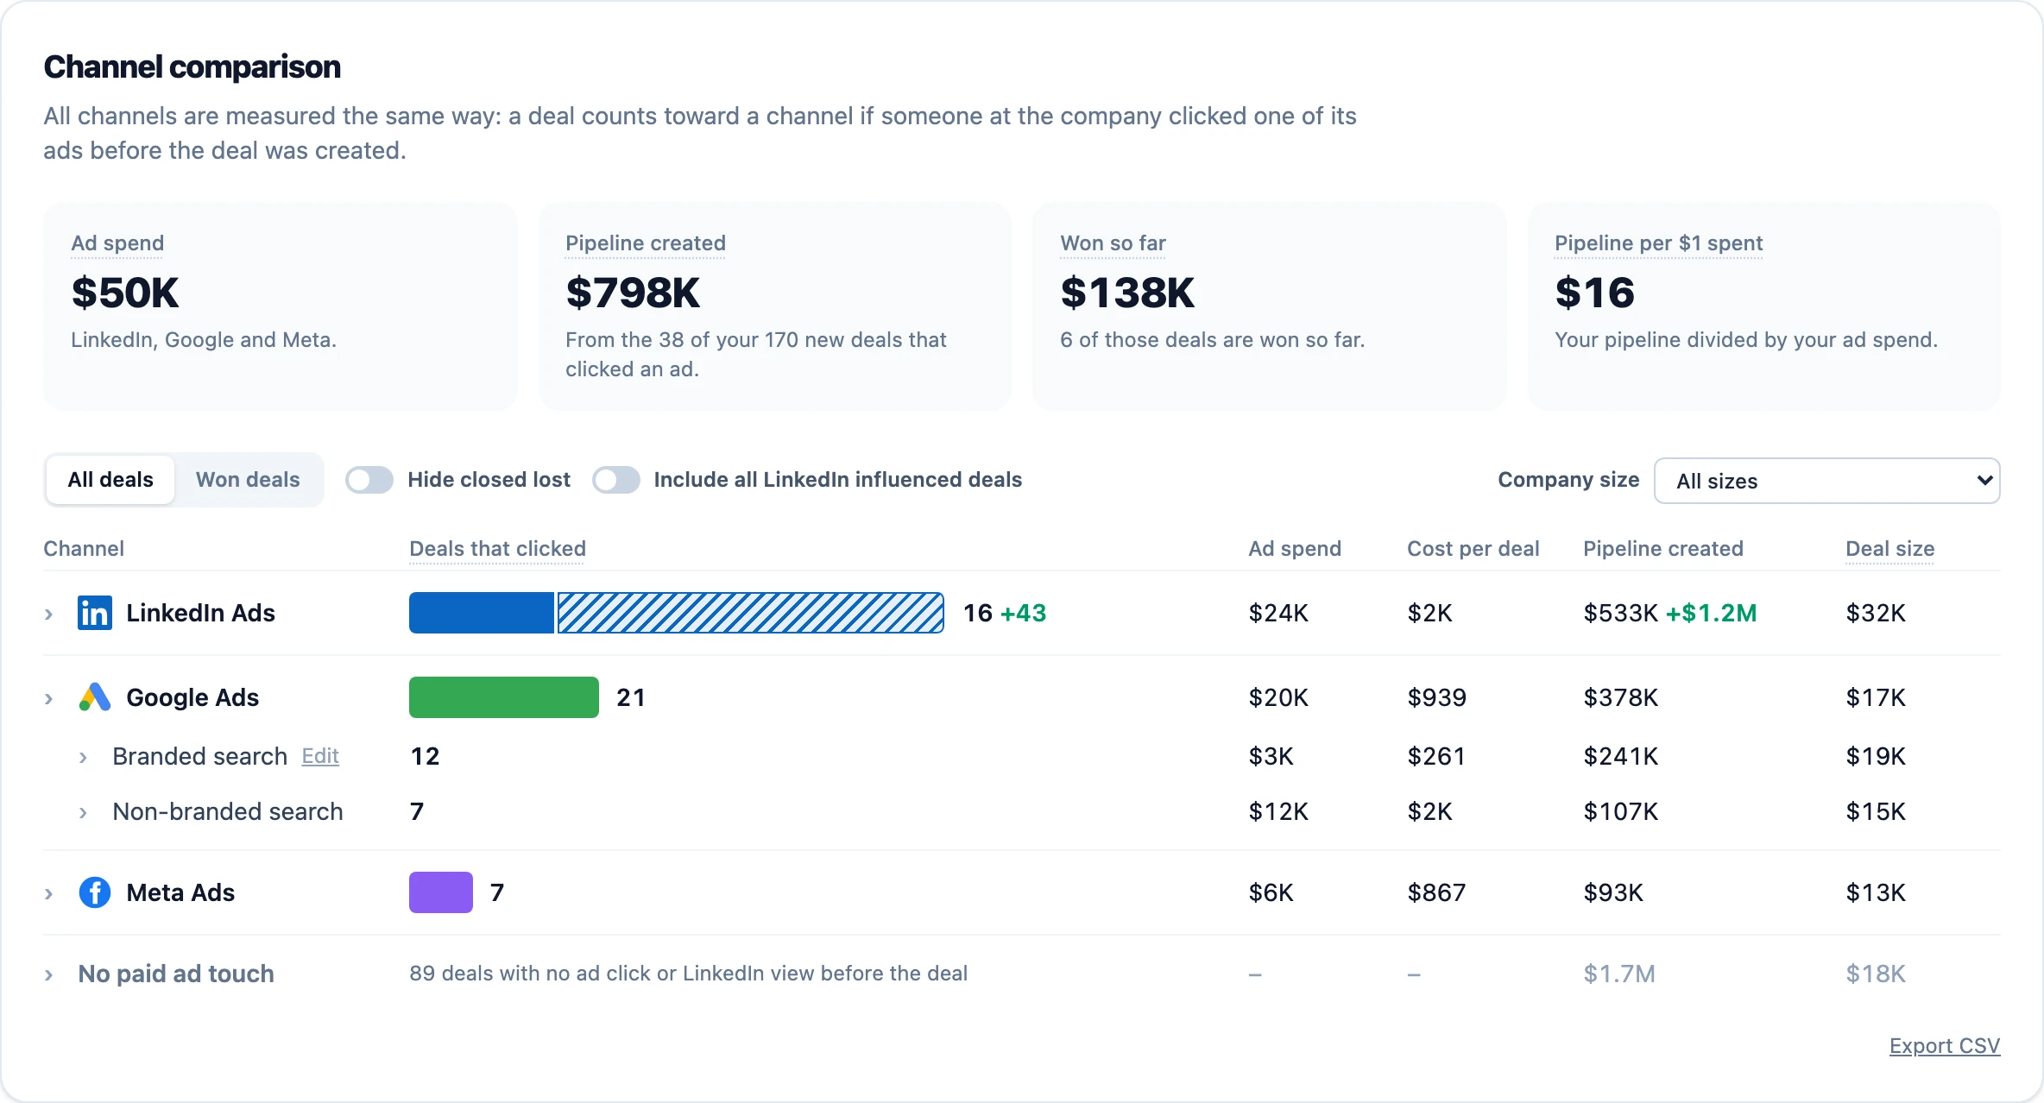Image resolution: width=2044 pixels, height=1103 pixels.
Task: Click Pipeline per $1 spent card label
Action: click(x=1658, y=243)
